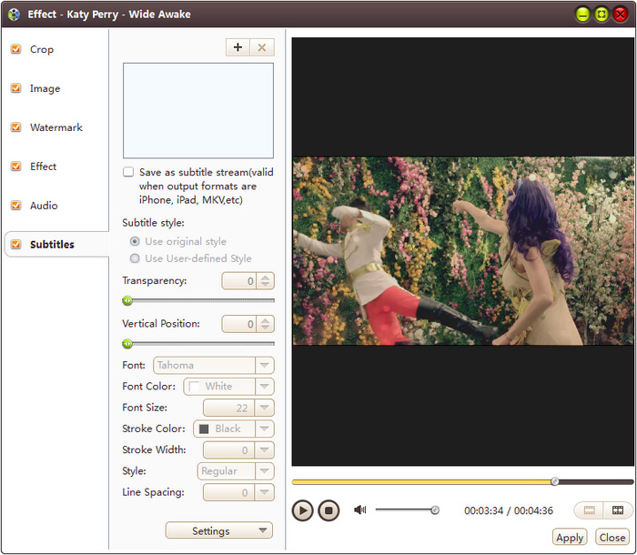Minimize the Effect window
Screen dimensions: 637x555
point(582,15)
